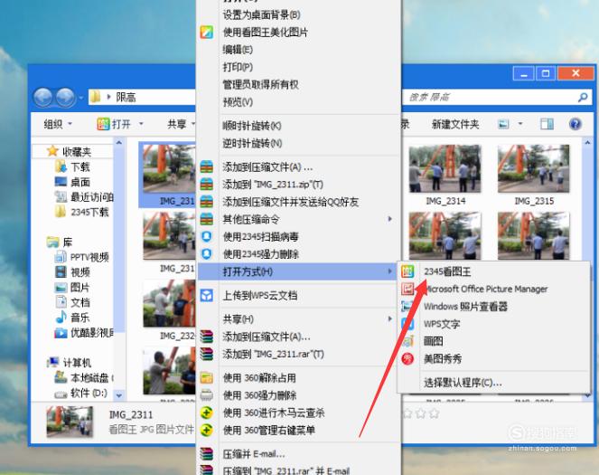Screen dimensions: 599x475
Task: Select the 打开方式(H) menu entry
Action: click(297, 271)
